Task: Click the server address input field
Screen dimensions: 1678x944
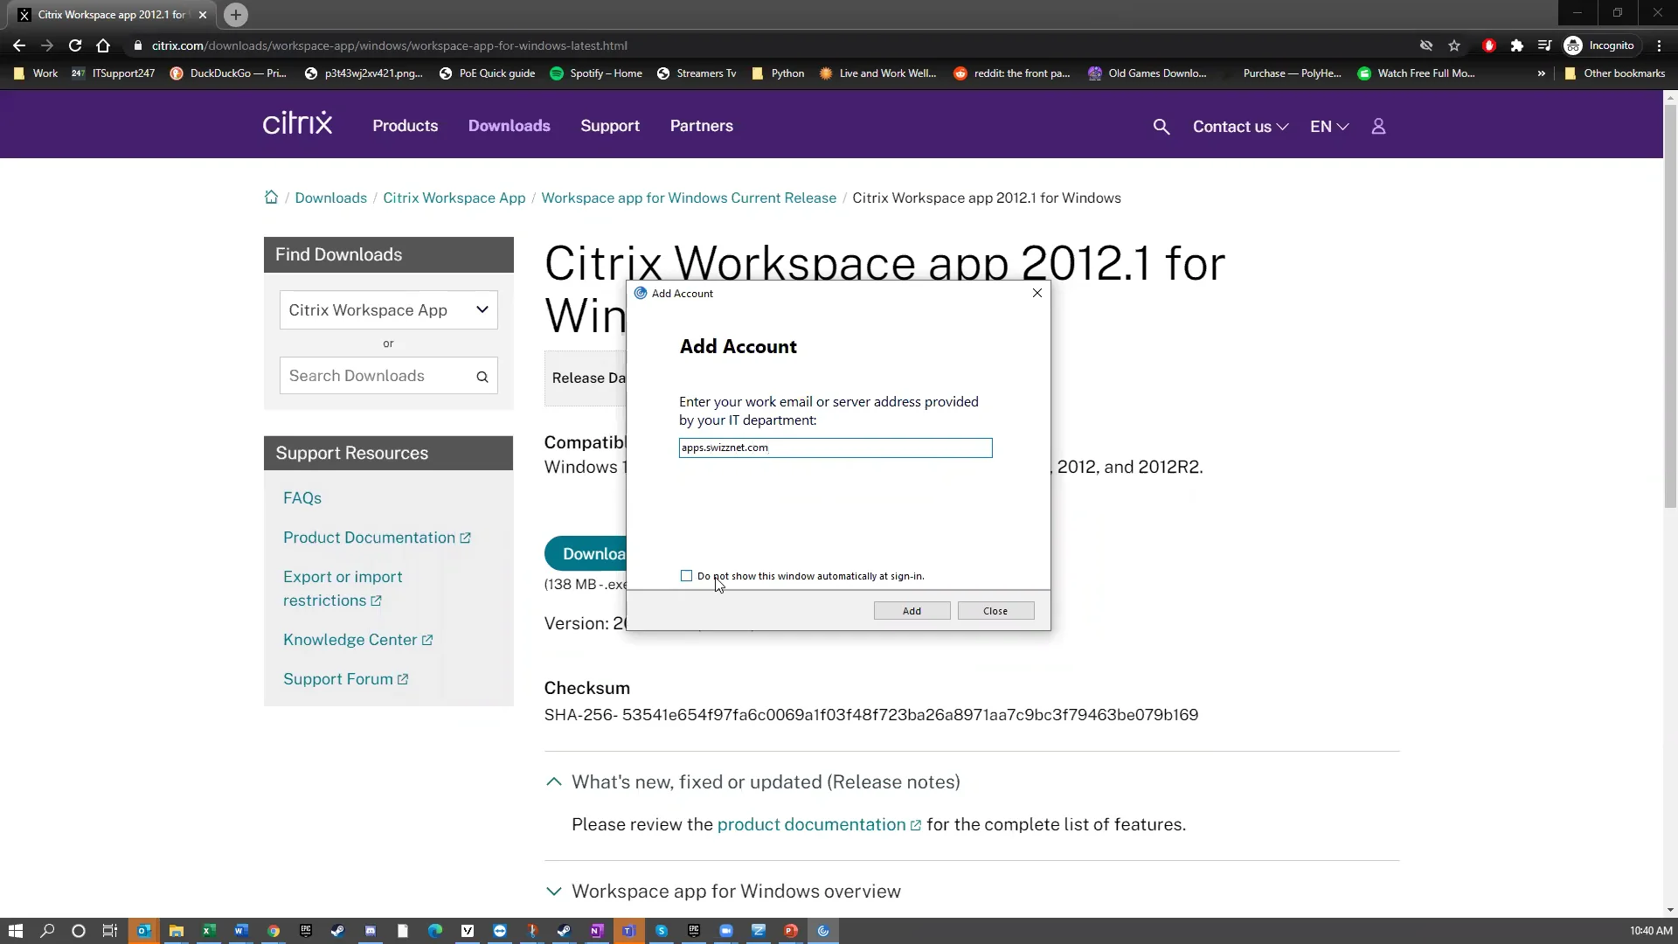Action: [835, 448]
